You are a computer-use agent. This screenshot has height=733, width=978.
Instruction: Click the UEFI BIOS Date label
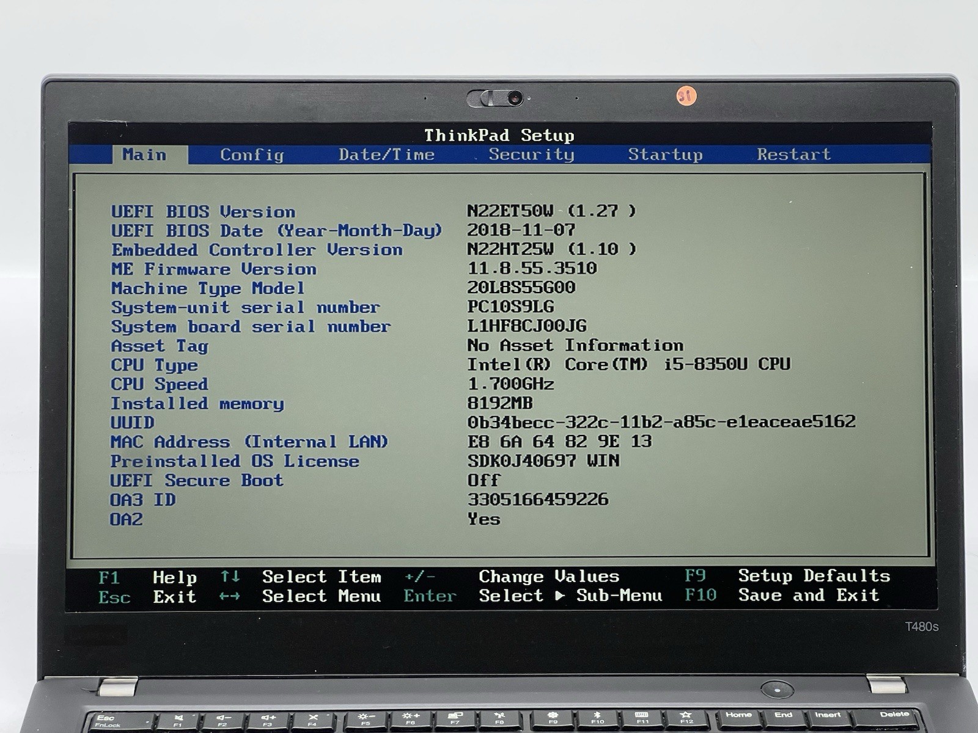[x=276, y=231]
